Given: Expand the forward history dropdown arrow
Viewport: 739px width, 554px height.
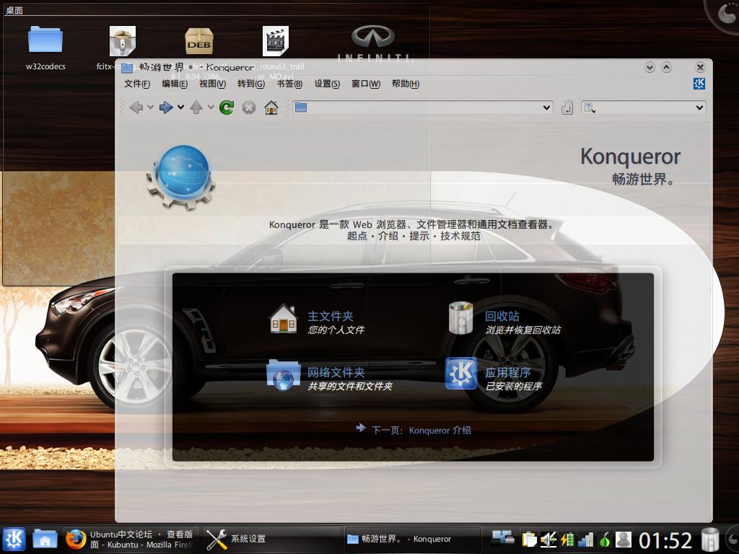Looking at the screenshot, I should [180, 107].
